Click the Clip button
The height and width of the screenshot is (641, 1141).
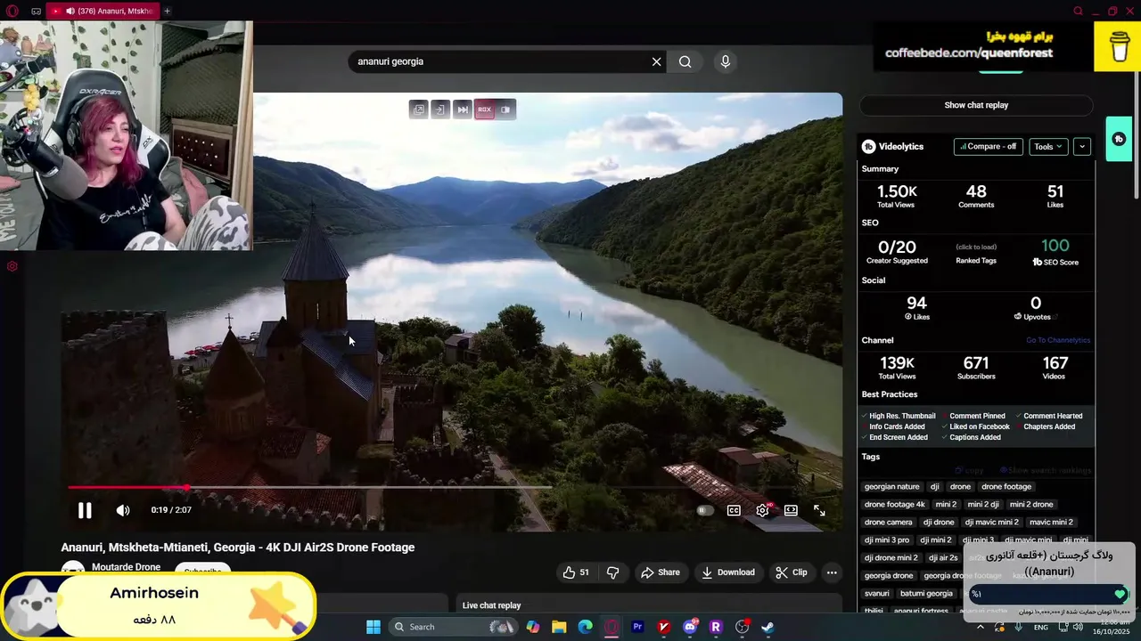[791, 572]
